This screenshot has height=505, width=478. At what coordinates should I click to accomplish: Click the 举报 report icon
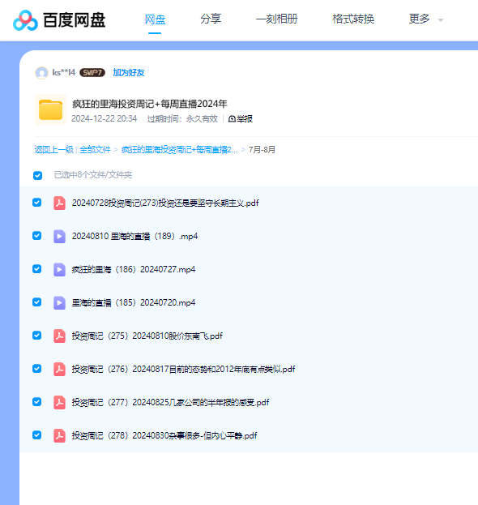click(232, 119)
